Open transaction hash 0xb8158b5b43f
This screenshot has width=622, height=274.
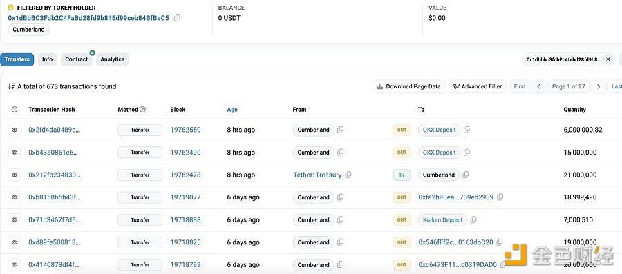[x=55, y=197]
